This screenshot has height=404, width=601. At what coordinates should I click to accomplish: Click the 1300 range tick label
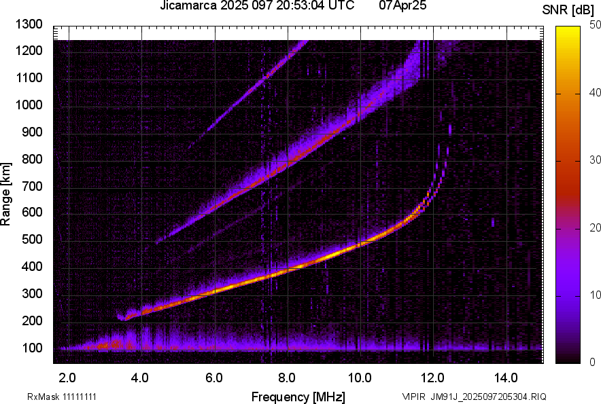point(29,24)
